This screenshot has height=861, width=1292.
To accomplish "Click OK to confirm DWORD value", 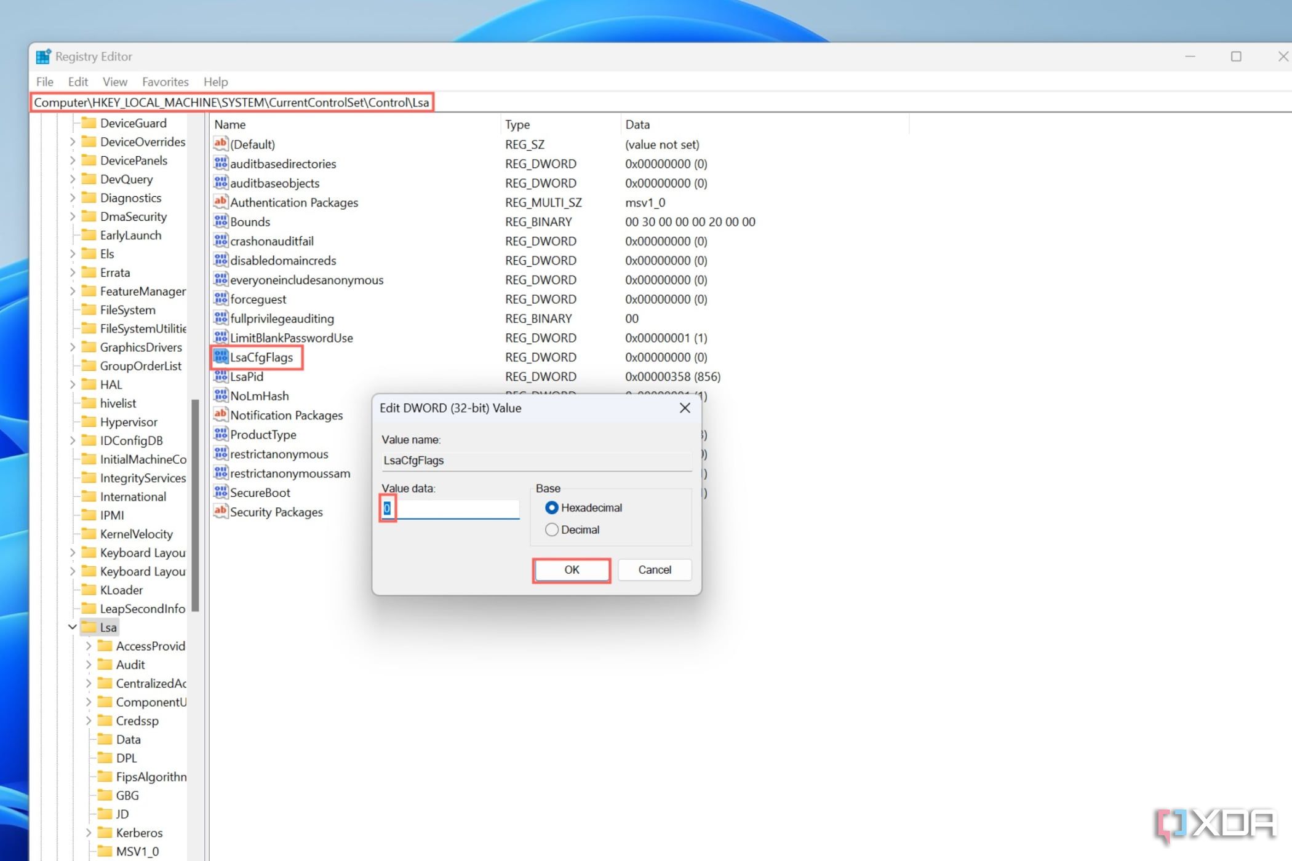I will click(x=571, y=570).
